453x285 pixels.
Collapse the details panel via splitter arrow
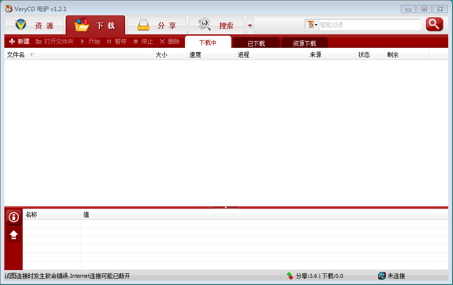[x=226, y=207]
